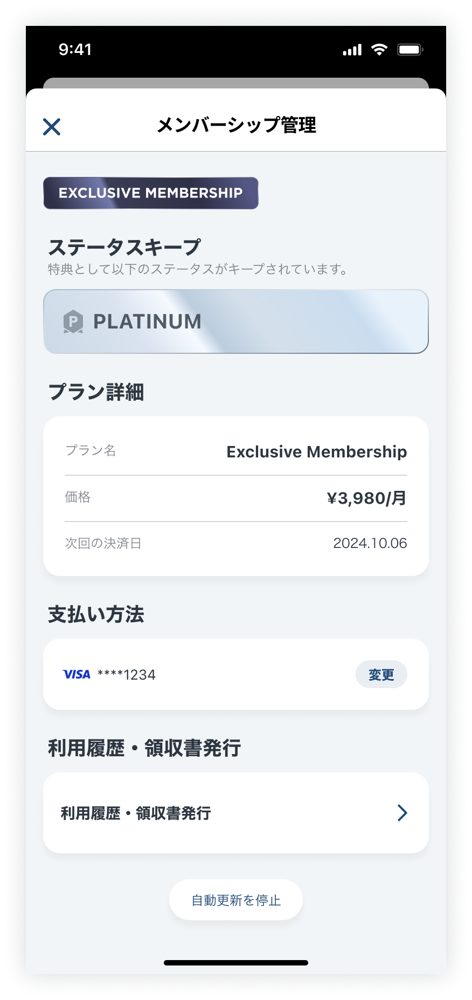Open the receipt history chevron arrow
This screenshot has height=1000, width=472.
(x=402, y=812)
